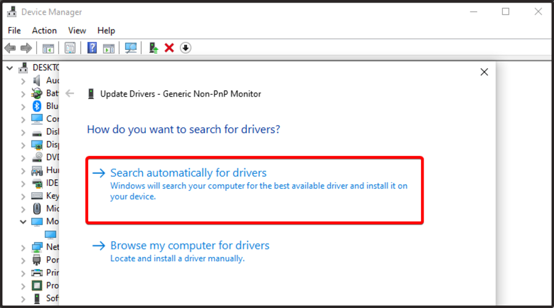The height and width of the screenshot is (308, 554).
Task: Click the Update device driver toolbar icon
Action: point(153,47)
